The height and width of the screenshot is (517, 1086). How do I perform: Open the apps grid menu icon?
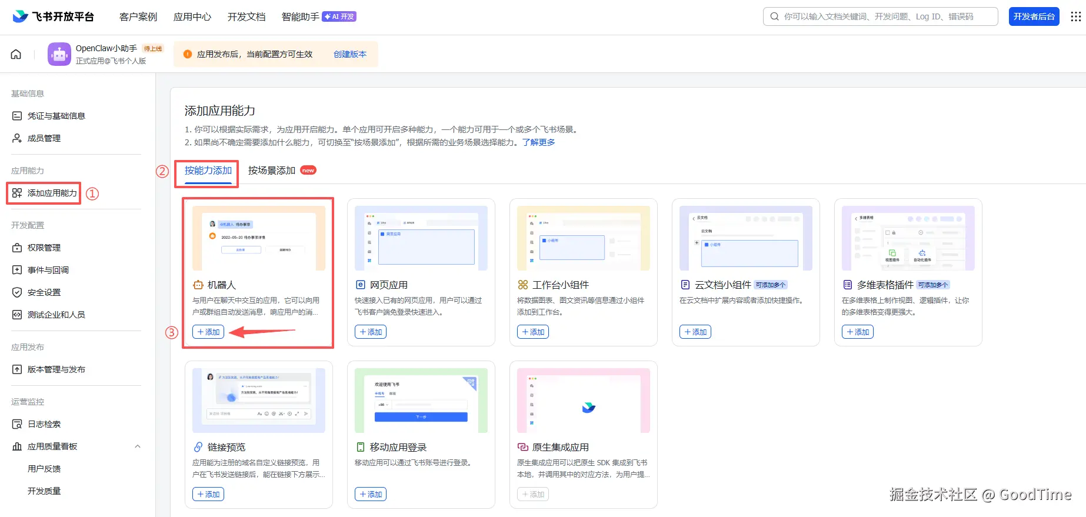1075,16
